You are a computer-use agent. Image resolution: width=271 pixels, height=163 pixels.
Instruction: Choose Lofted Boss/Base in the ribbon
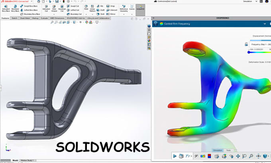click(29, 10)
